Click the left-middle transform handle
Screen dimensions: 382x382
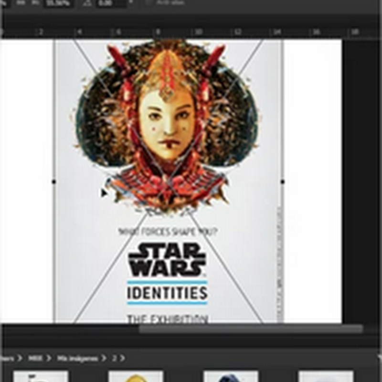pyautogui.click(x=54, y=181)
